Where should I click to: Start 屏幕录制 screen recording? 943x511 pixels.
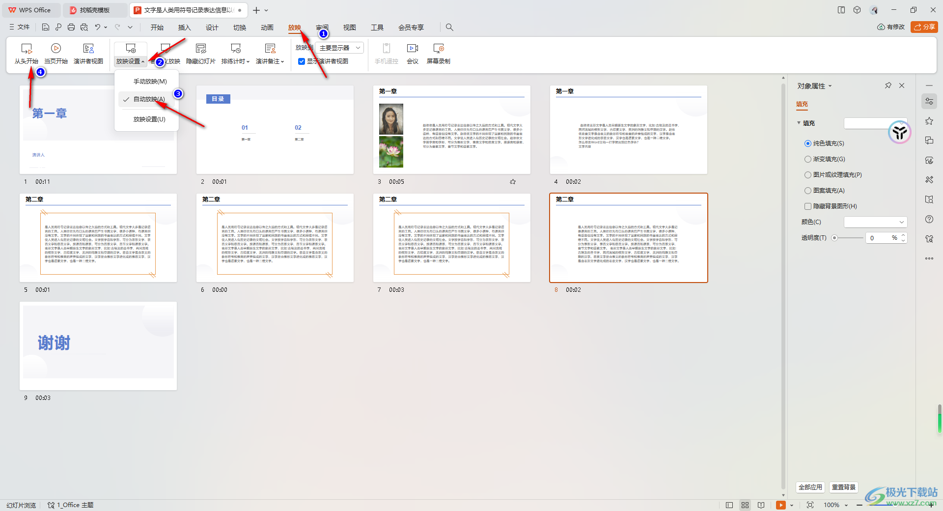(x=439, y=54)
